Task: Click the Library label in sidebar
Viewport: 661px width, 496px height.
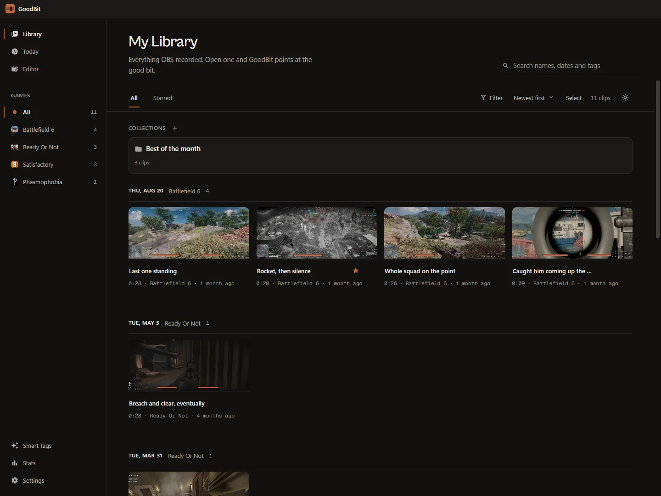Action: 32,34
